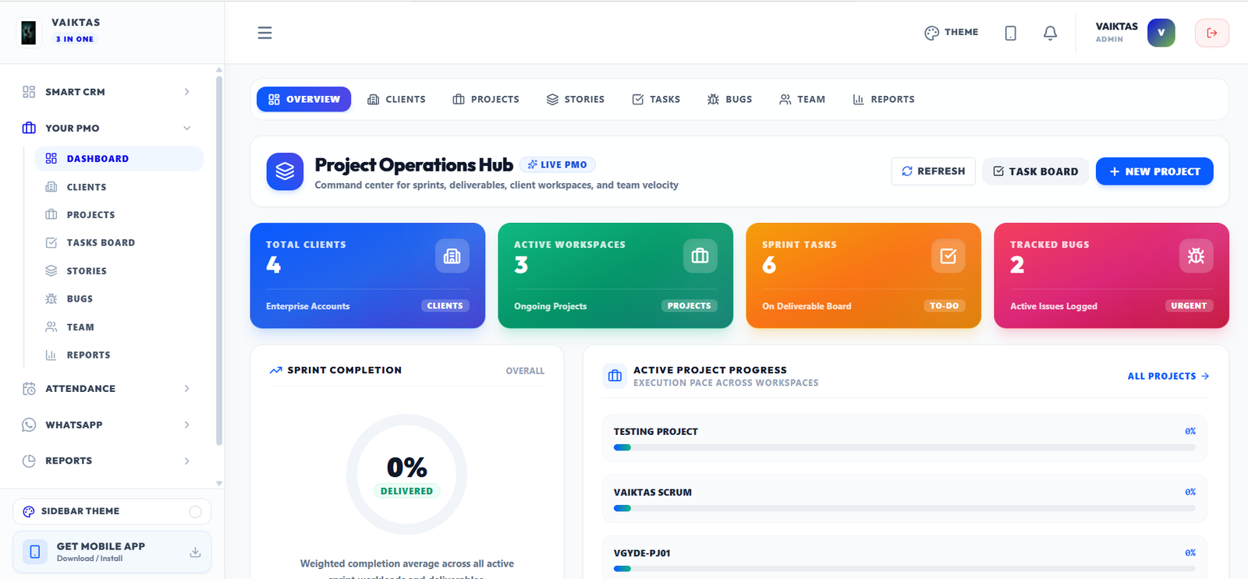Click the Project Operations Hub layers icon
Image resolution: width=1248 pixels, height=579 pixels.
pyautogui.click(x=285, y=171)
